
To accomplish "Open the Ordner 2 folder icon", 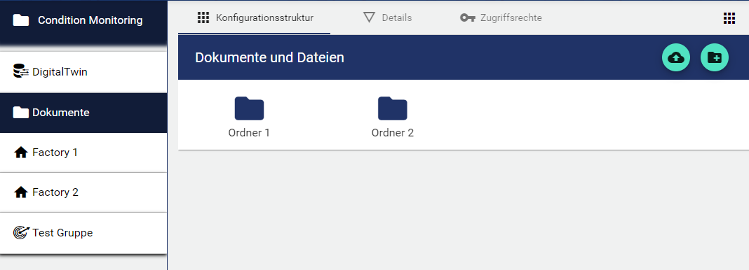I will [392, 108].
